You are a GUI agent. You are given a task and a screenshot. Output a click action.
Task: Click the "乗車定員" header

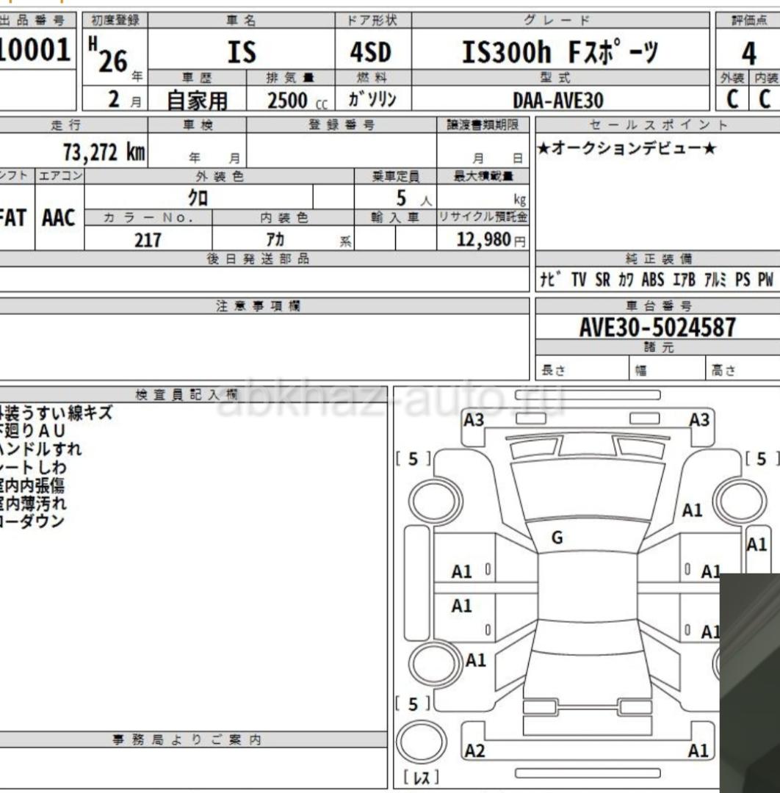pos(396,176)
